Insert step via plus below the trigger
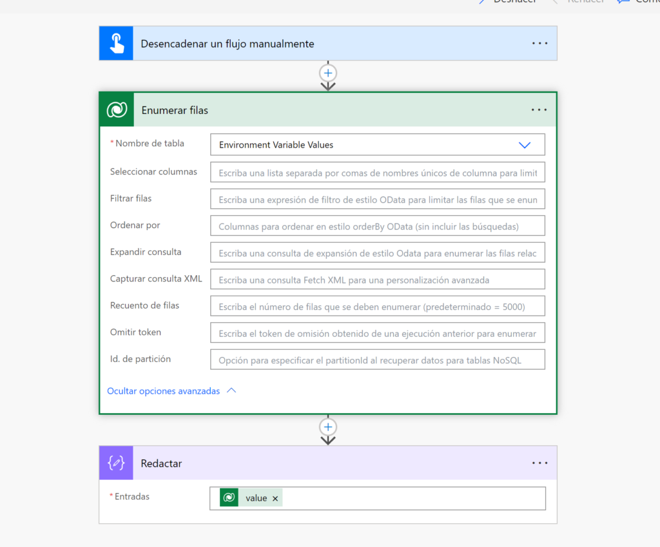The height and width of the screenshot is (547, 660). [x=328, y=73]
